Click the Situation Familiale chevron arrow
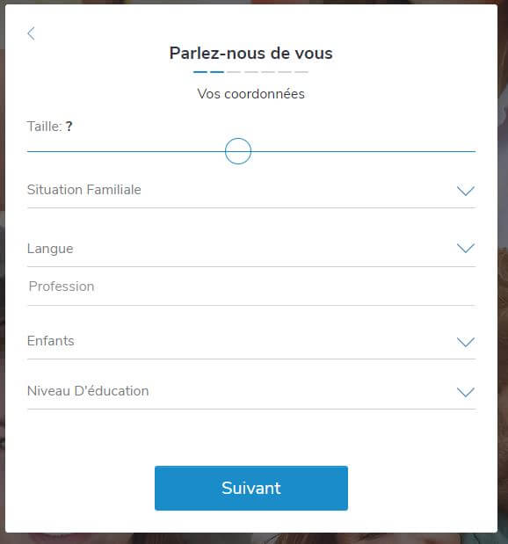The image size is (508, 544). click(x=465, y=191)
